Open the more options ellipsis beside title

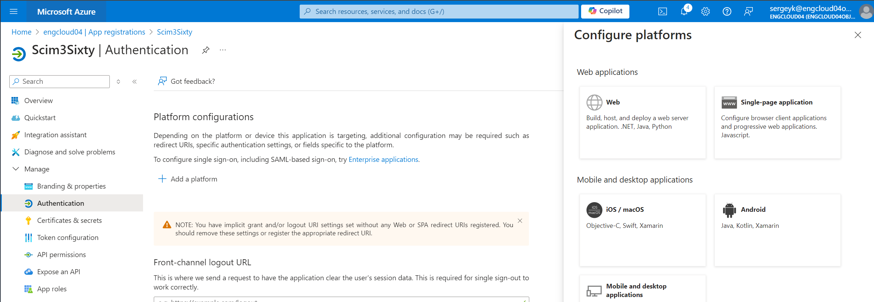(x=223, y=50)
